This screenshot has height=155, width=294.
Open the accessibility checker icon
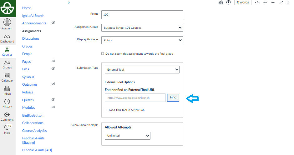coord(229,2)
